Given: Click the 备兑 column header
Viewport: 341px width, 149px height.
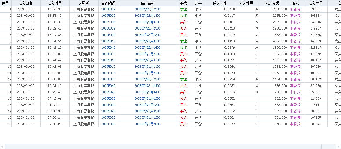Looking at the screenshot, I should pos(295,3).
